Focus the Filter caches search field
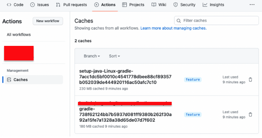This screenshot has height=138, width=262. tap(216, 21)
